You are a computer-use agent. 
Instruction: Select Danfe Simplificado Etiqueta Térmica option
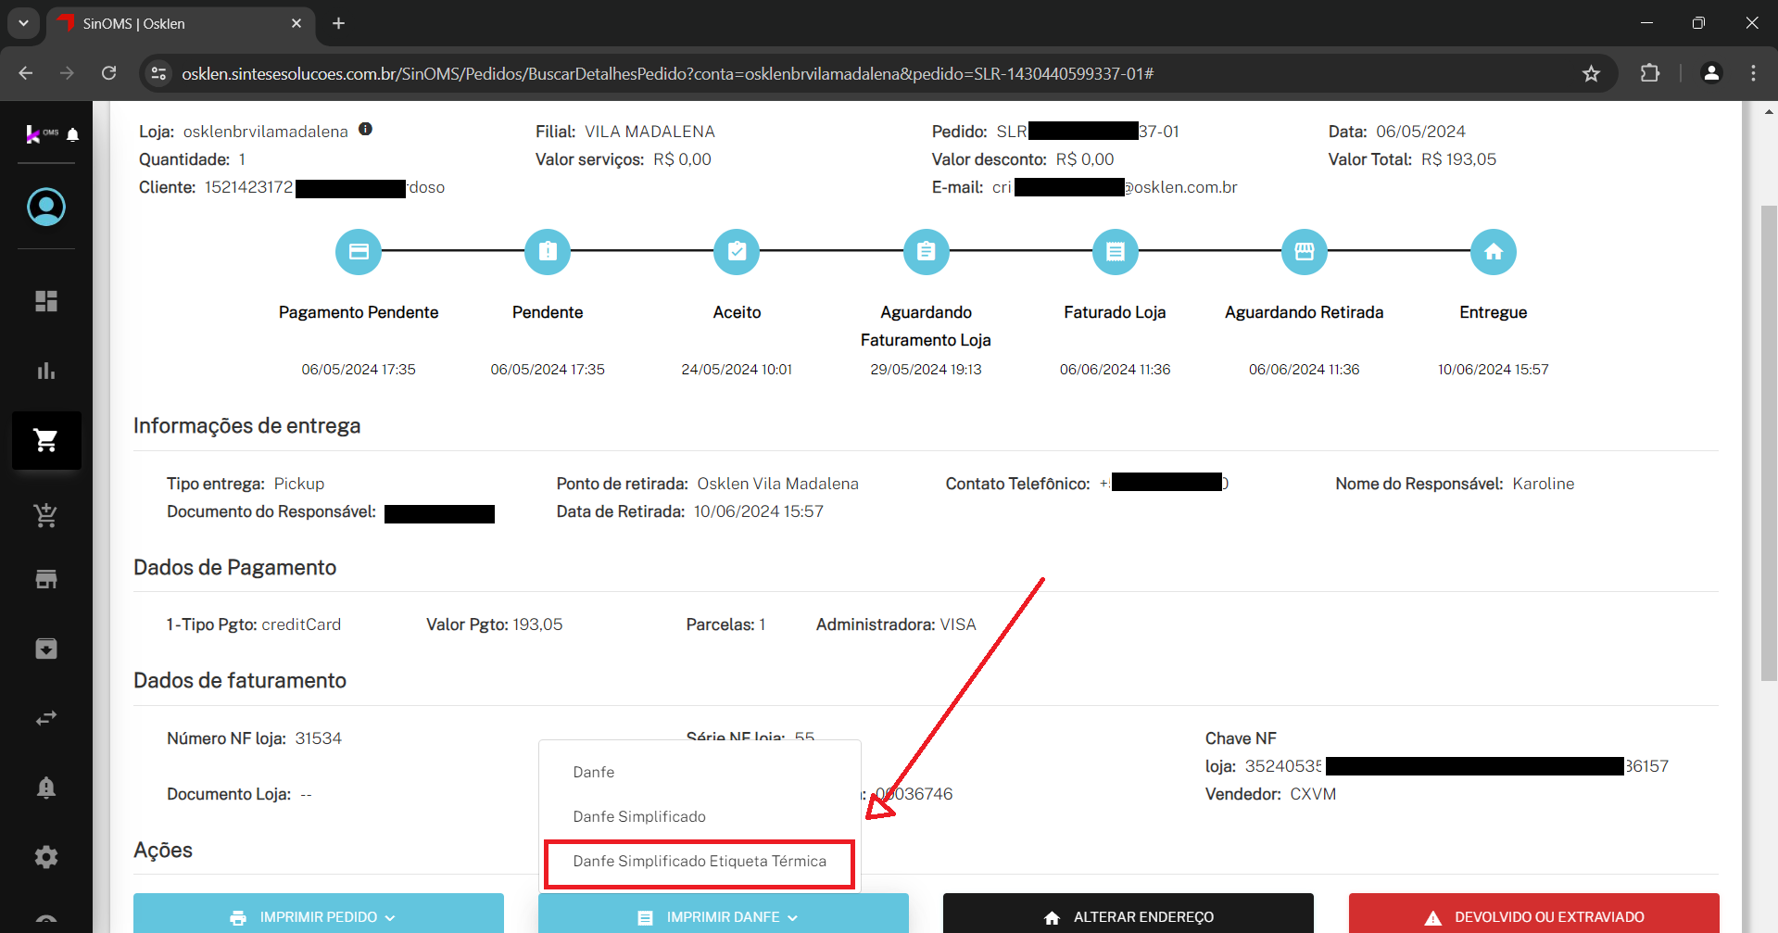[x=700, y=862]
